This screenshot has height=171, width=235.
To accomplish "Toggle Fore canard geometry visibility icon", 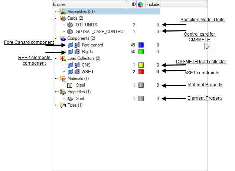I will click(70, 45).
